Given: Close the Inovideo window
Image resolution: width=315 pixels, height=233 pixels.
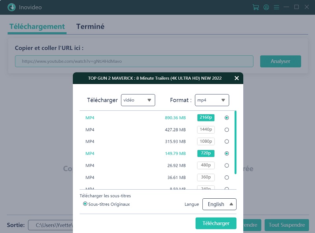Looking at the screenshot, I should coord(307,7).
